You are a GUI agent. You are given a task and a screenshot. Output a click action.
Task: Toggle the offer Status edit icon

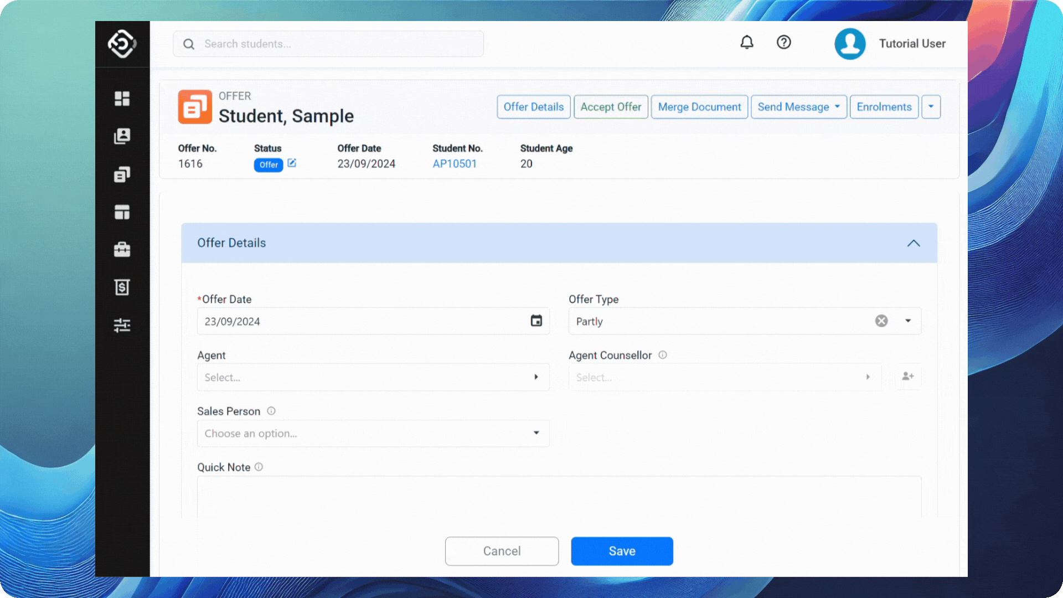[292, 162]
